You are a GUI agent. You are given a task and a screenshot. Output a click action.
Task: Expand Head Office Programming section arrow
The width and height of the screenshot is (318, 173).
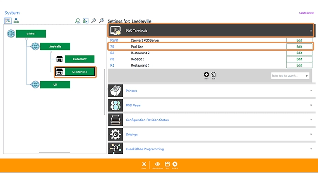(311, 149)
